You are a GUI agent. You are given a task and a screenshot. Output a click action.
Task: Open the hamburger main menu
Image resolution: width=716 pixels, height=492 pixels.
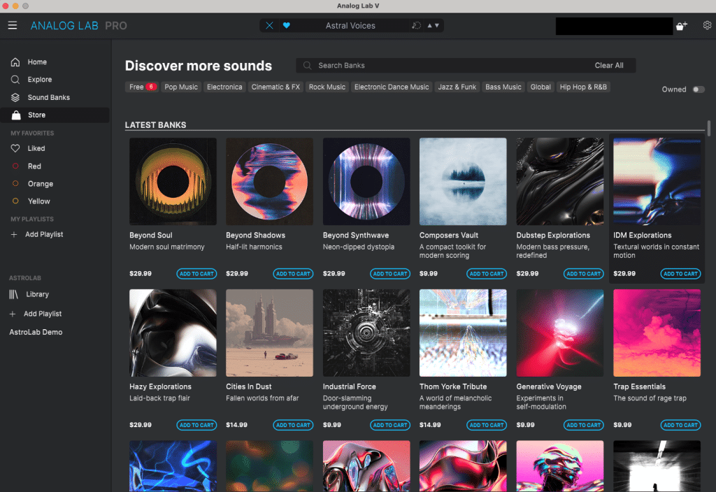tap(13, 26)
